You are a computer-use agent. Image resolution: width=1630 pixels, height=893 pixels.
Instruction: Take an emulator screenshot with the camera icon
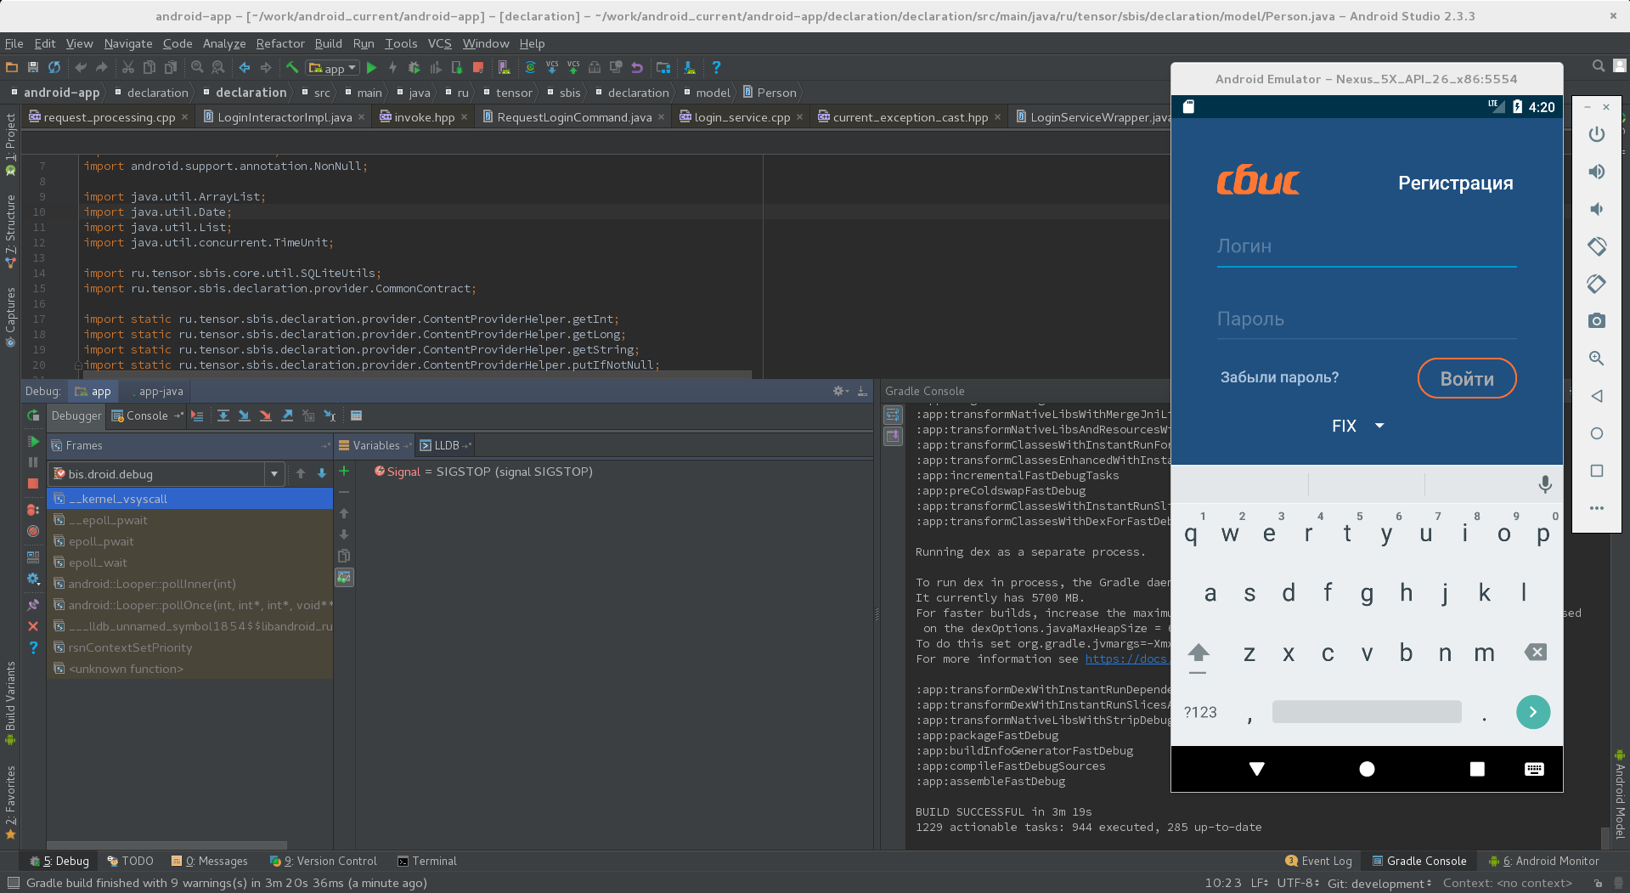point(1597,320)
